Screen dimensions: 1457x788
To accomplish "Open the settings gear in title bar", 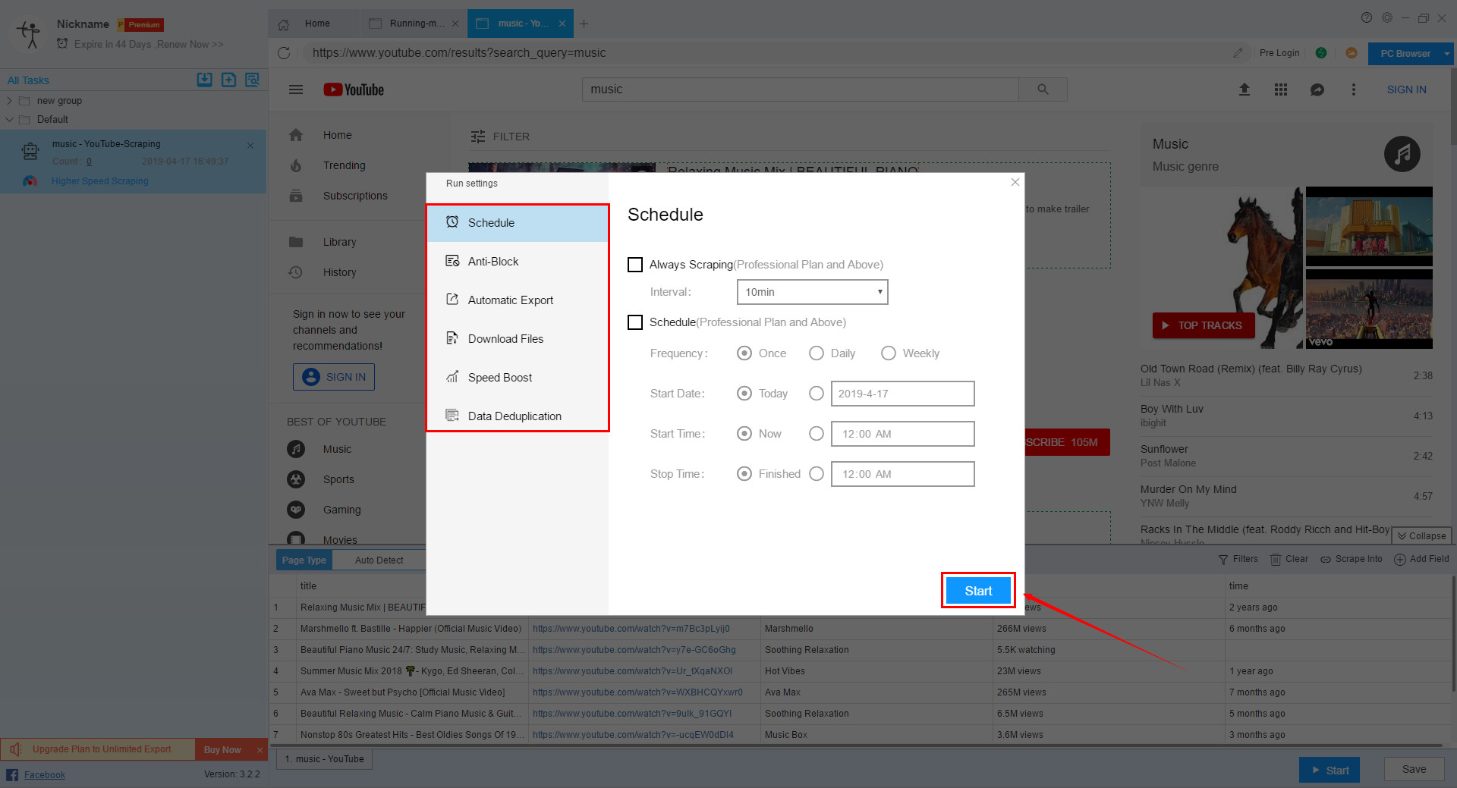I will [1387, 17].
